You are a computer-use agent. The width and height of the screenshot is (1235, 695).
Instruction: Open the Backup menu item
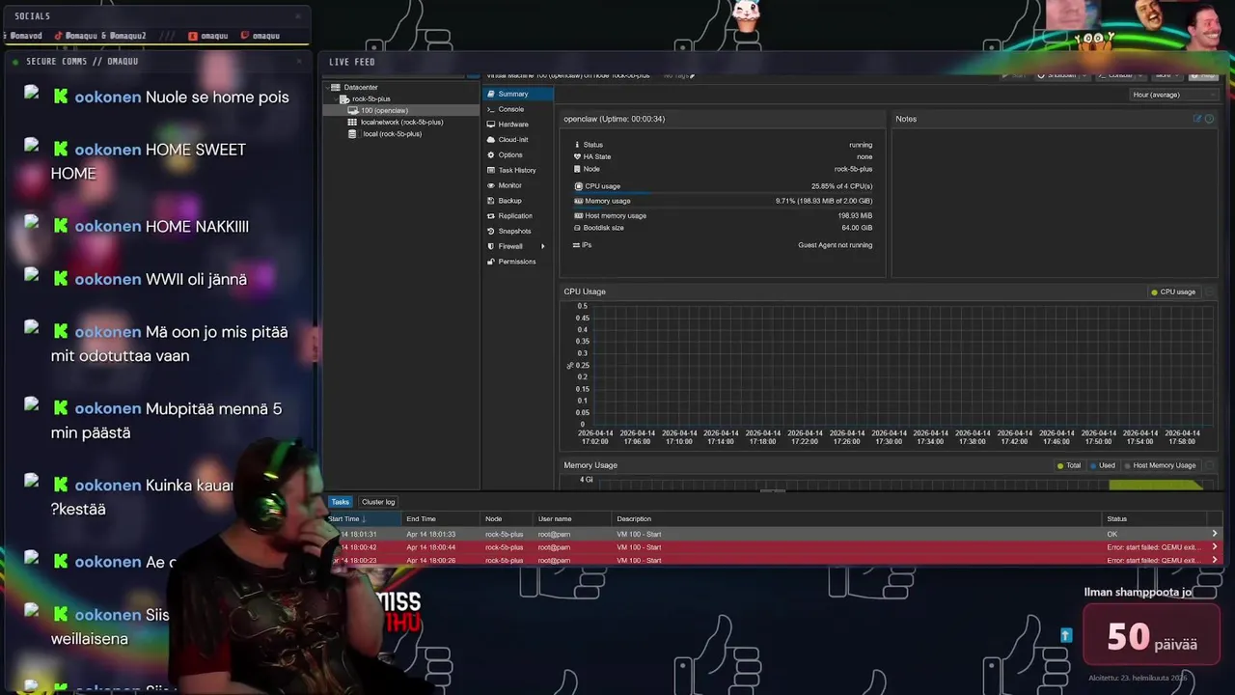(x=518, y=201)
